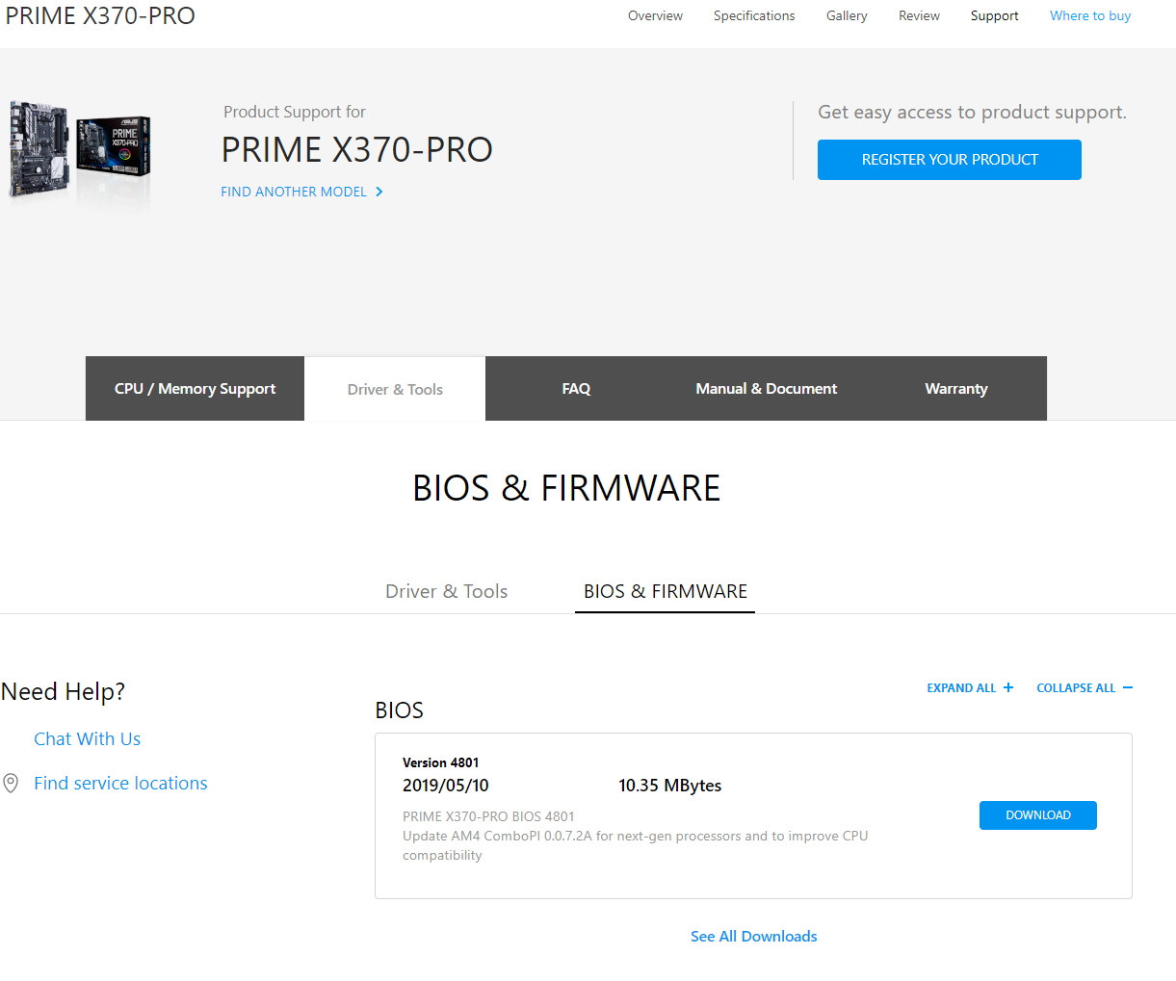Click Find Another Model link
Screen dimensions: 1176x981
coord(294,192)
